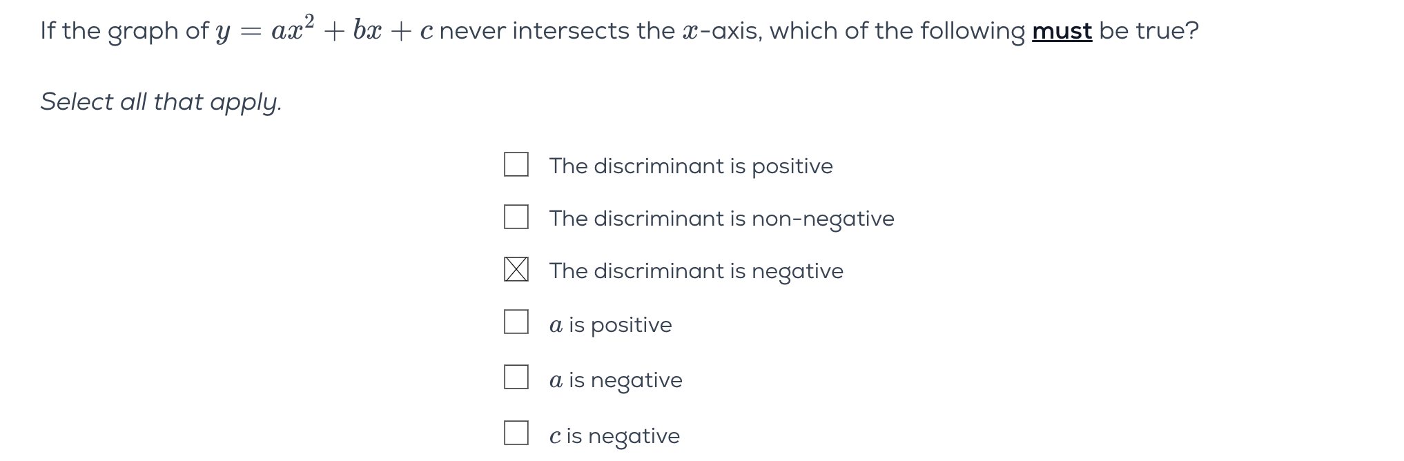This screenshot has height=461, width=1404.
Task: Click the italic variable c in the last option
Action: coord(555,436)
